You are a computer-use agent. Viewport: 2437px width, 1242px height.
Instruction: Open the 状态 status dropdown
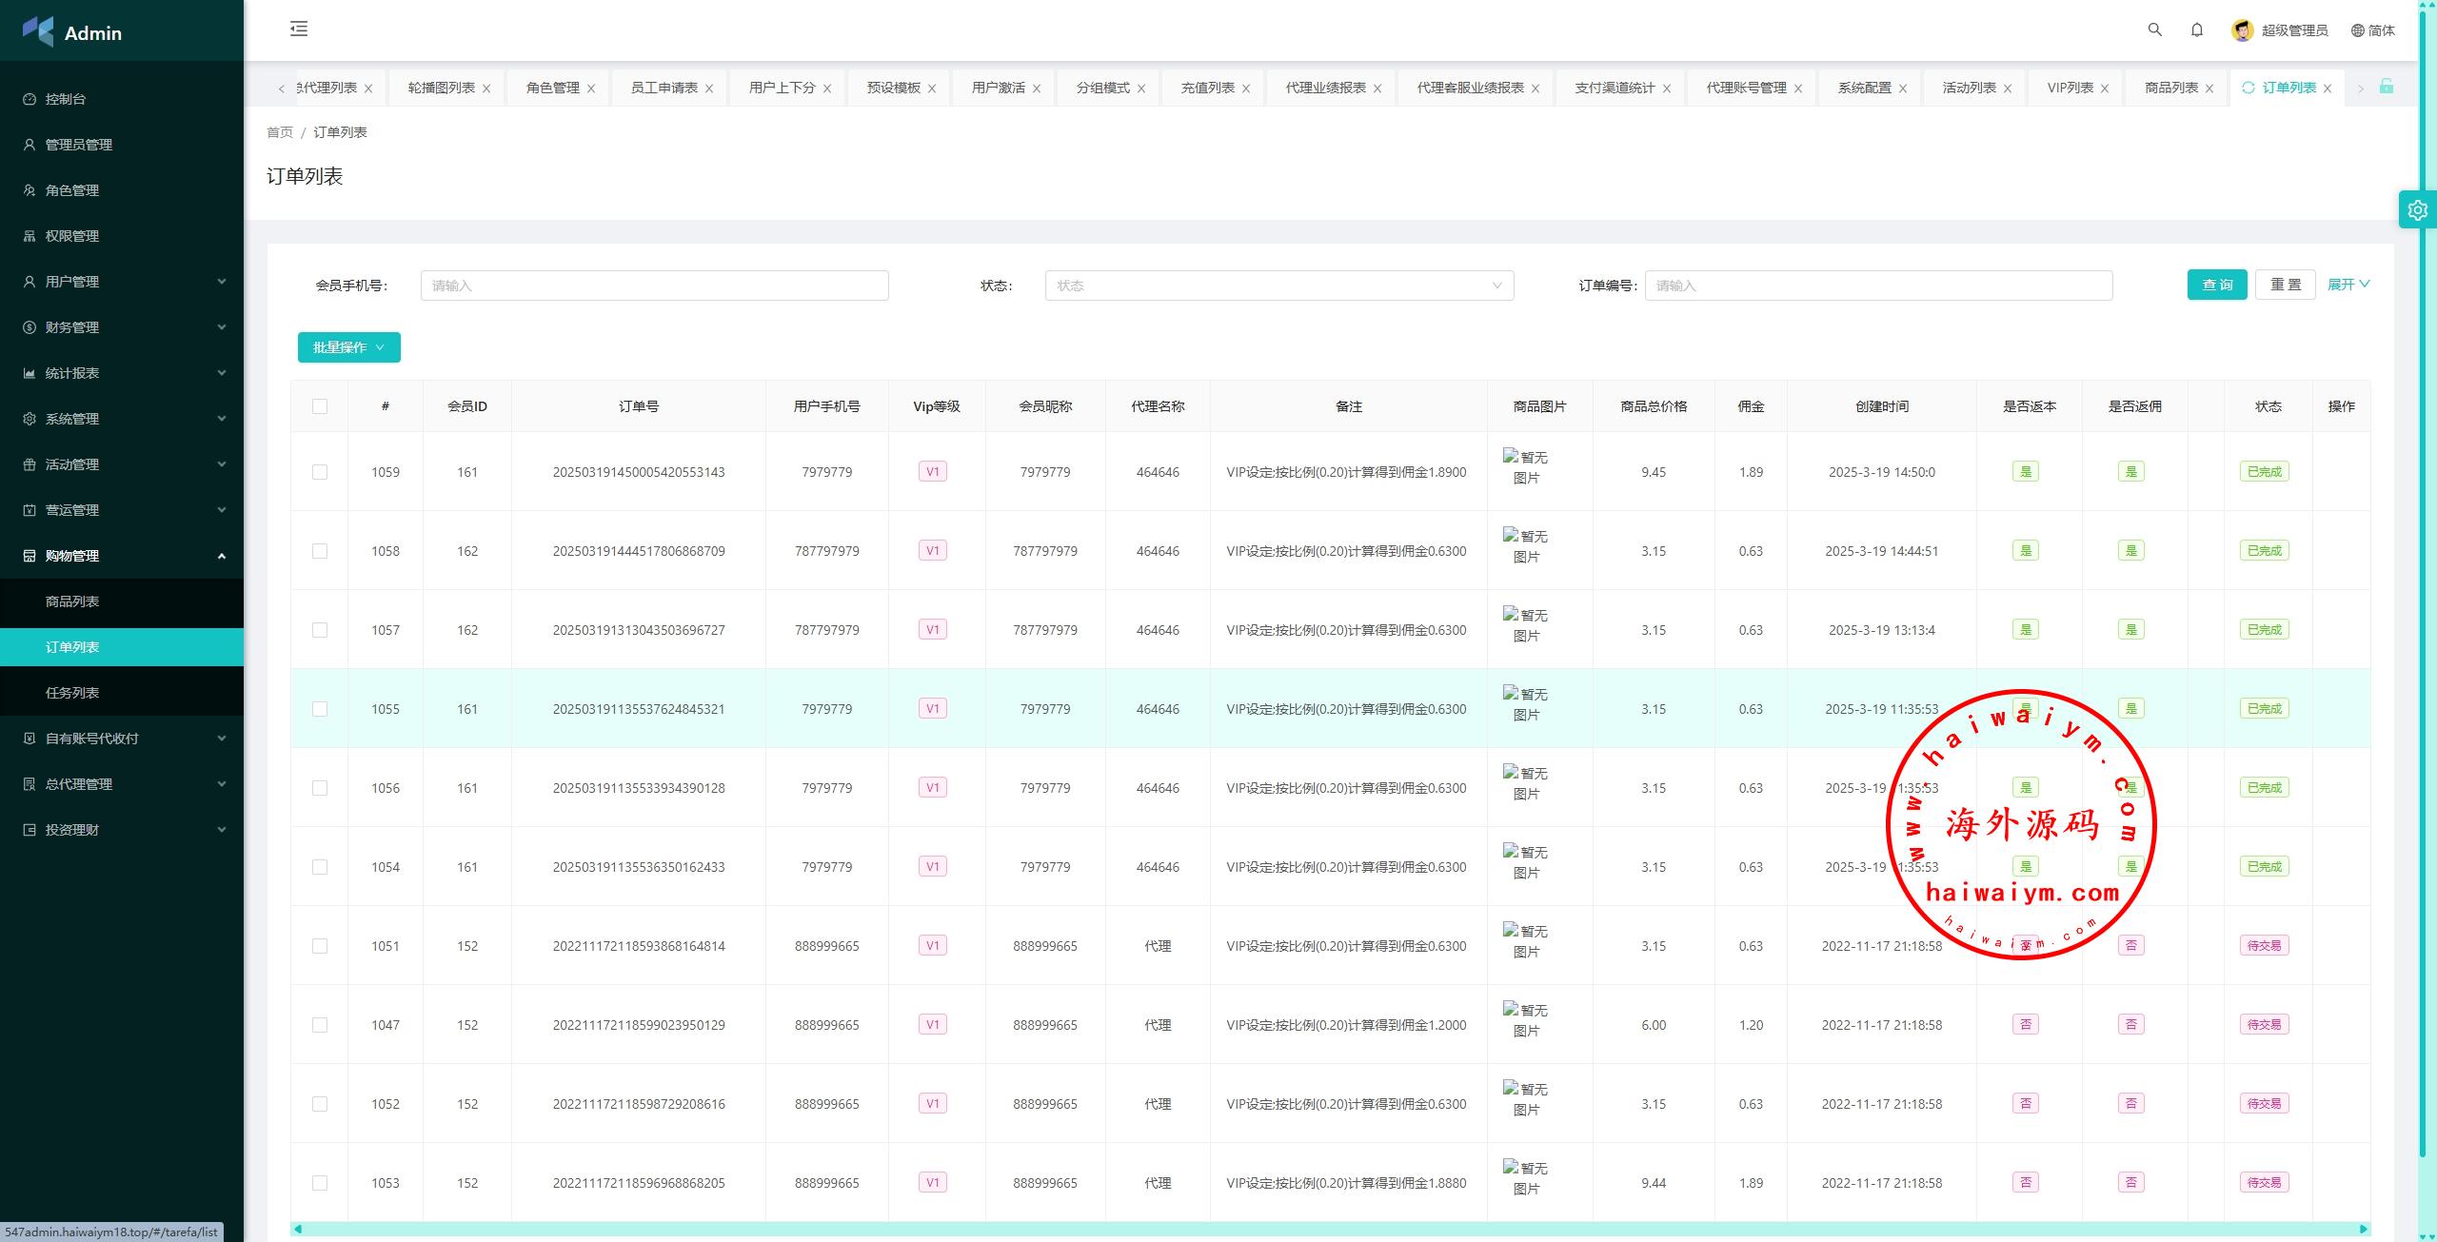coord(1278,286)
